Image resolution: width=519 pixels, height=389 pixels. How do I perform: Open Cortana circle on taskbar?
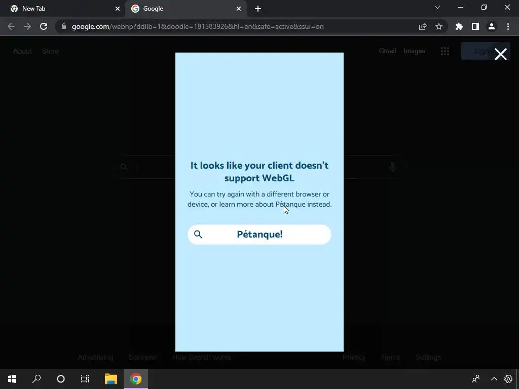click(61, 379)
